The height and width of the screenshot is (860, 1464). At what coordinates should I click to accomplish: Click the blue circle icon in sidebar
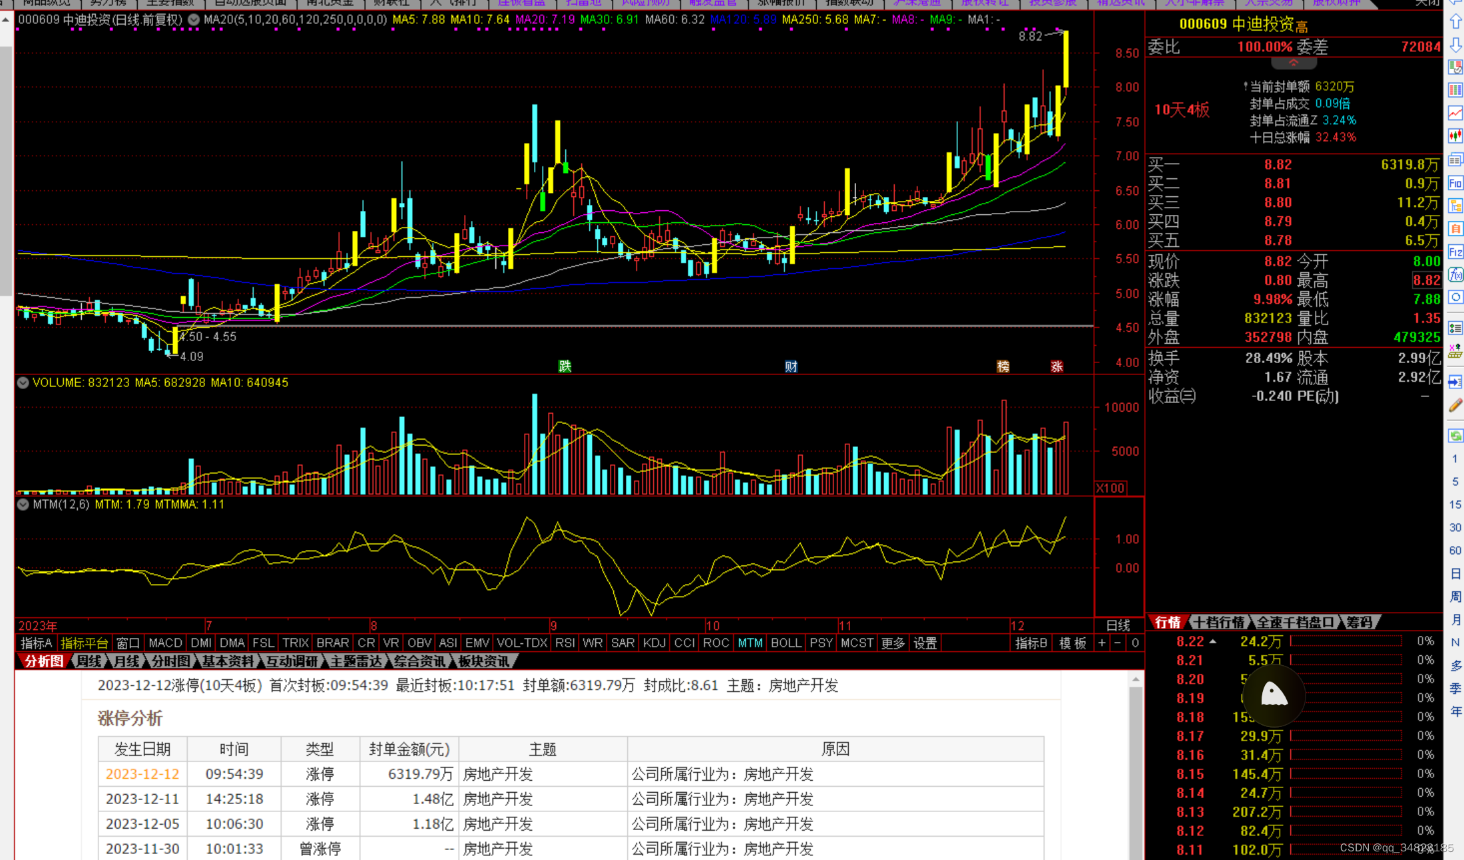pyautogui.click(x=1455, y=297)
